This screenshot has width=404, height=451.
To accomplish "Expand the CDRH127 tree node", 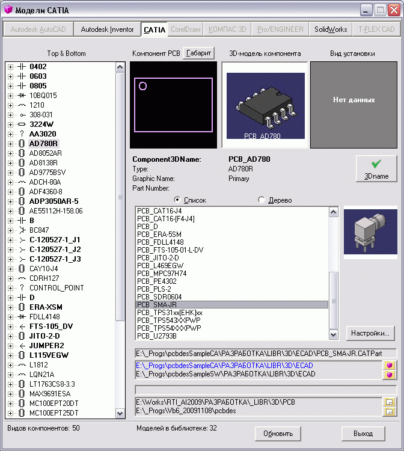I will pyautogui.click(x=11, y=278).
